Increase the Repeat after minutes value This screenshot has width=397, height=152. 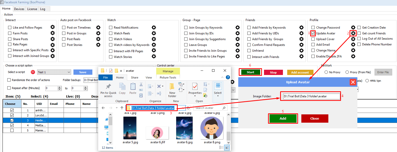click(x=60, y=87)
